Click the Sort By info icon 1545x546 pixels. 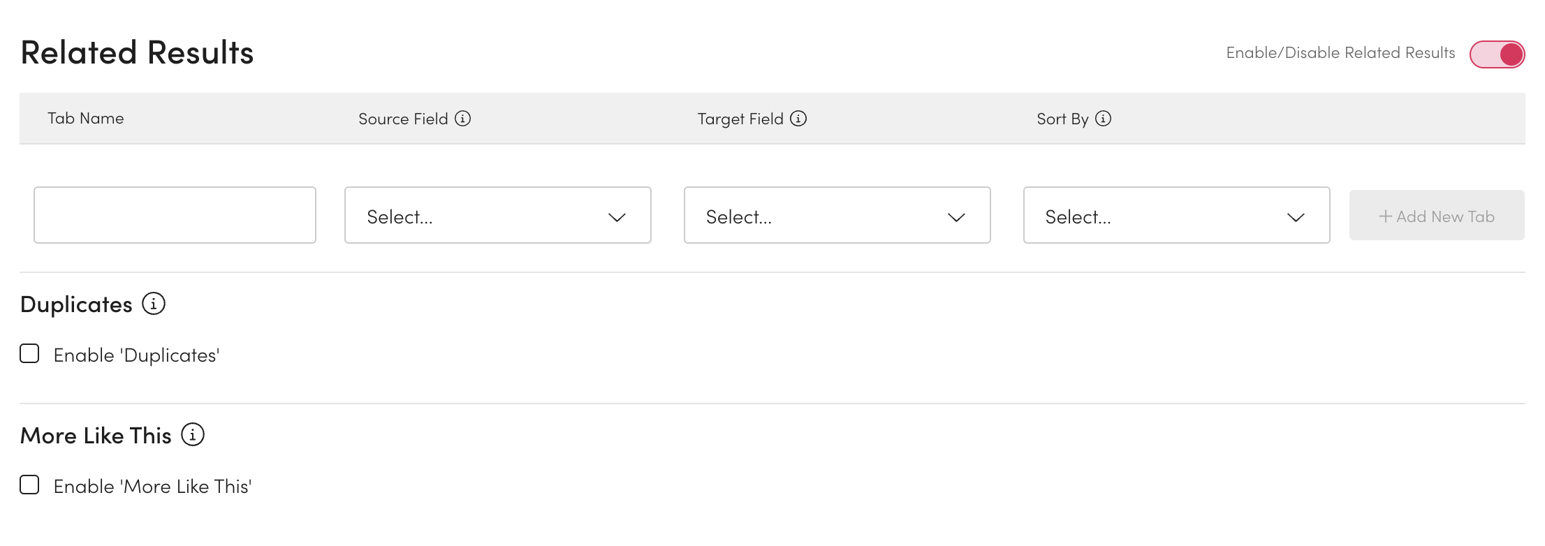point(1103,119)
